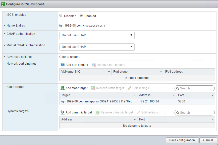The image size is (218, 145).
Task: Select the netapp static target row
Action: click(137, 101)
